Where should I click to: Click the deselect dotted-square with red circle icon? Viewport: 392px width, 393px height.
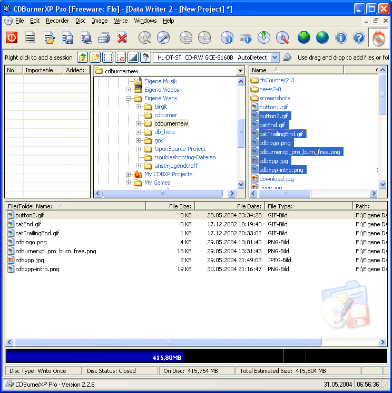click(x=121, y=57)
